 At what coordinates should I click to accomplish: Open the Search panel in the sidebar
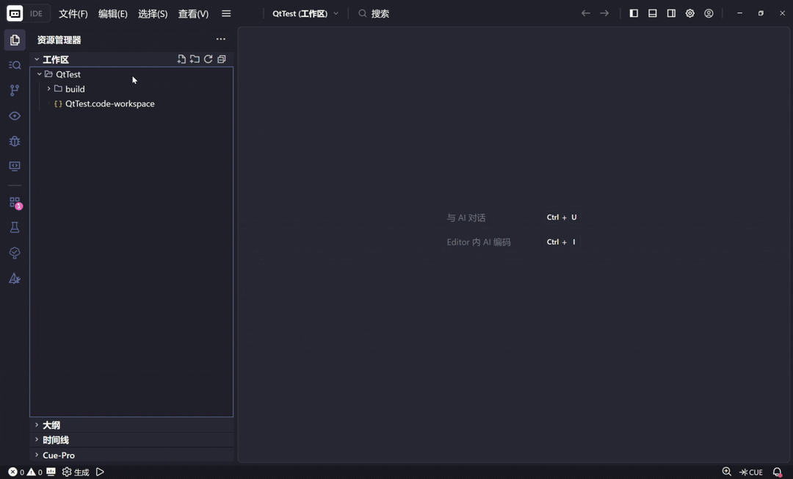[14, 65]
